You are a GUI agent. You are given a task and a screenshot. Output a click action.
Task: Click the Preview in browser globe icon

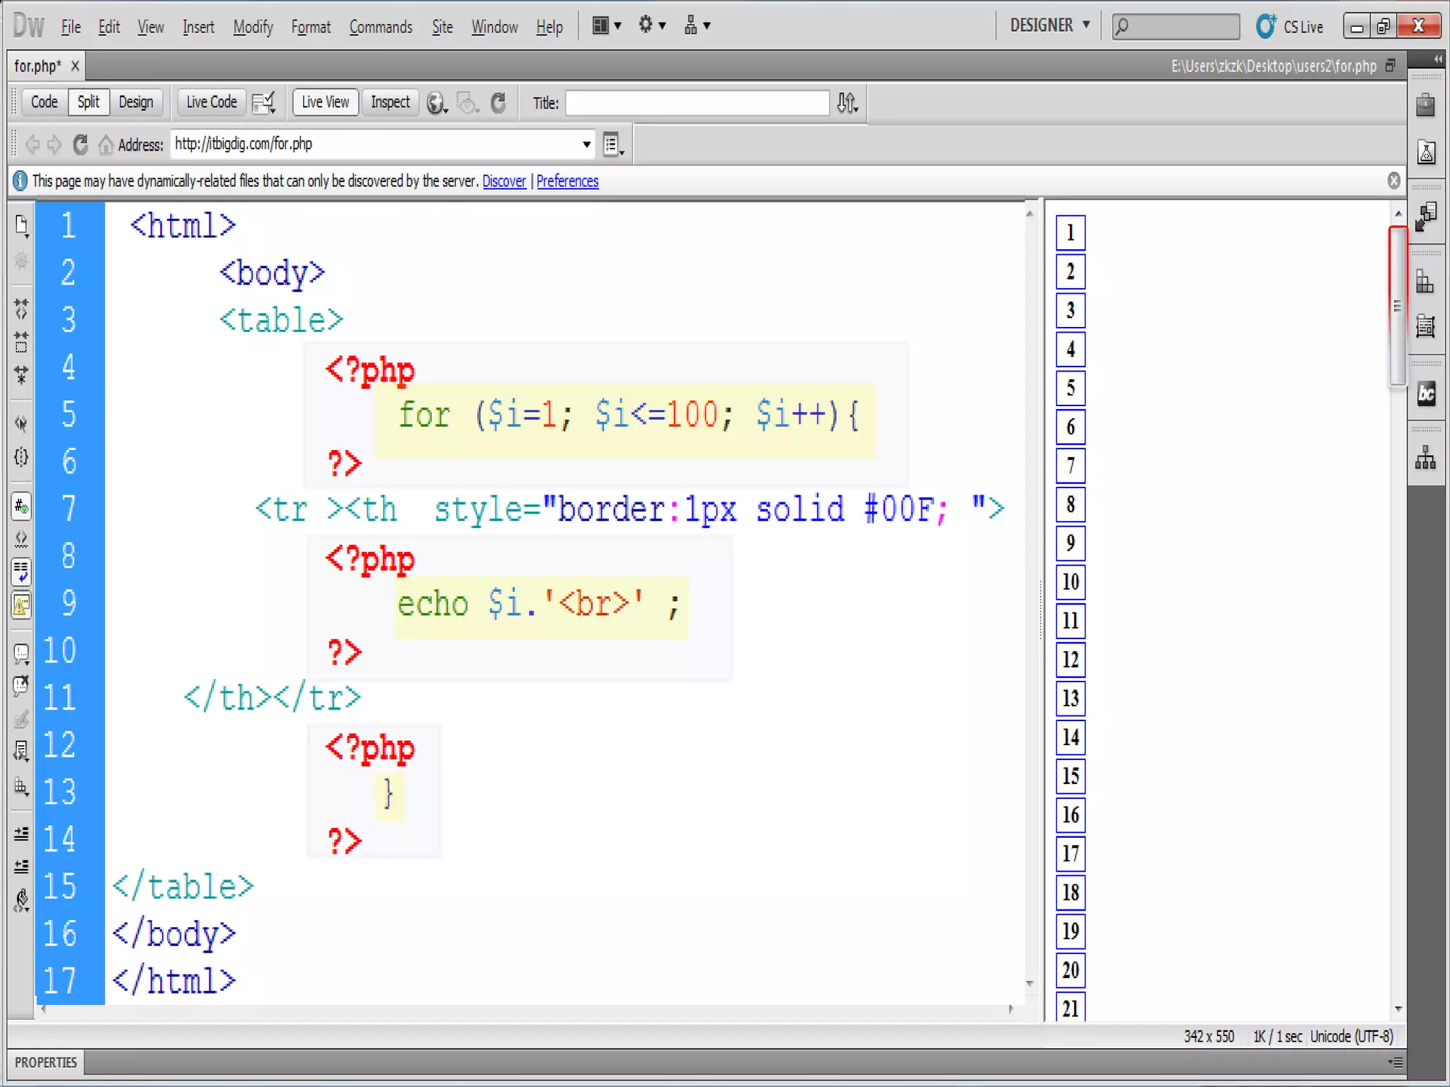[x=436, y=103]
